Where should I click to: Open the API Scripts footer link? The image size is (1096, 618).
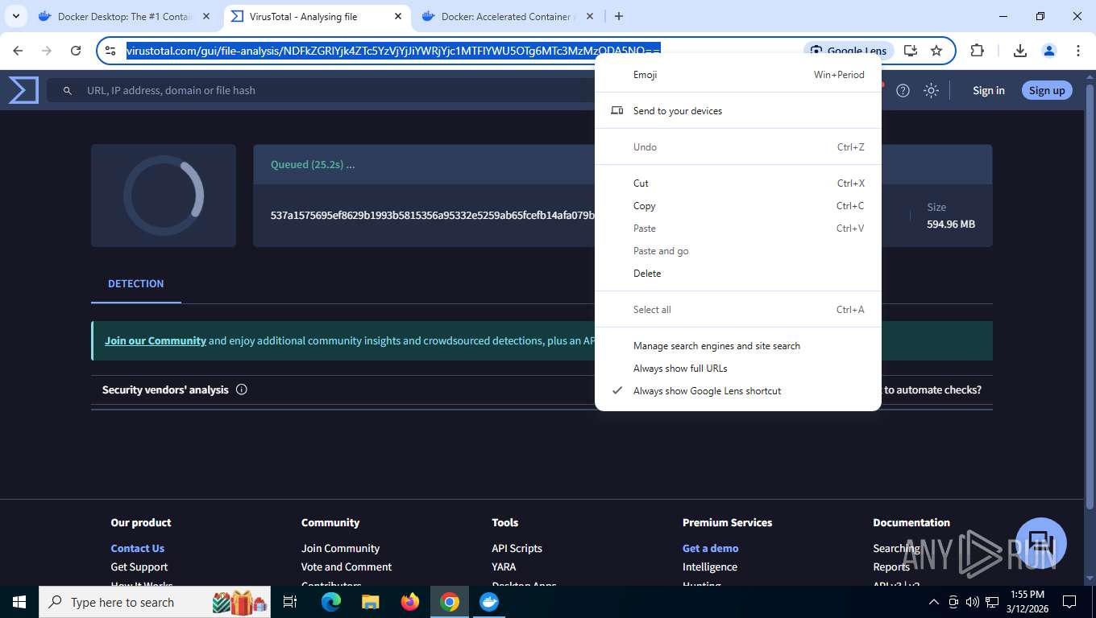[x=517, y=548]
